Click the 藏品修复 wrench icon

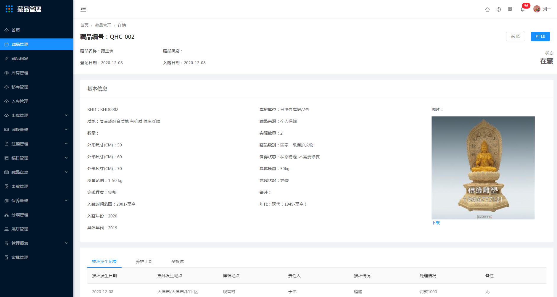click(7, 59)
